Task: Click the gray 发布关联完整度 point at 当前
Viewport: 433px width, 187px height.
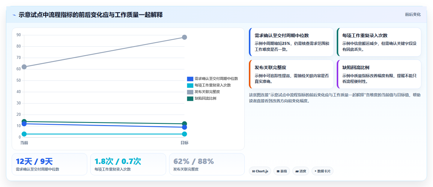Action: click(24, 67)
